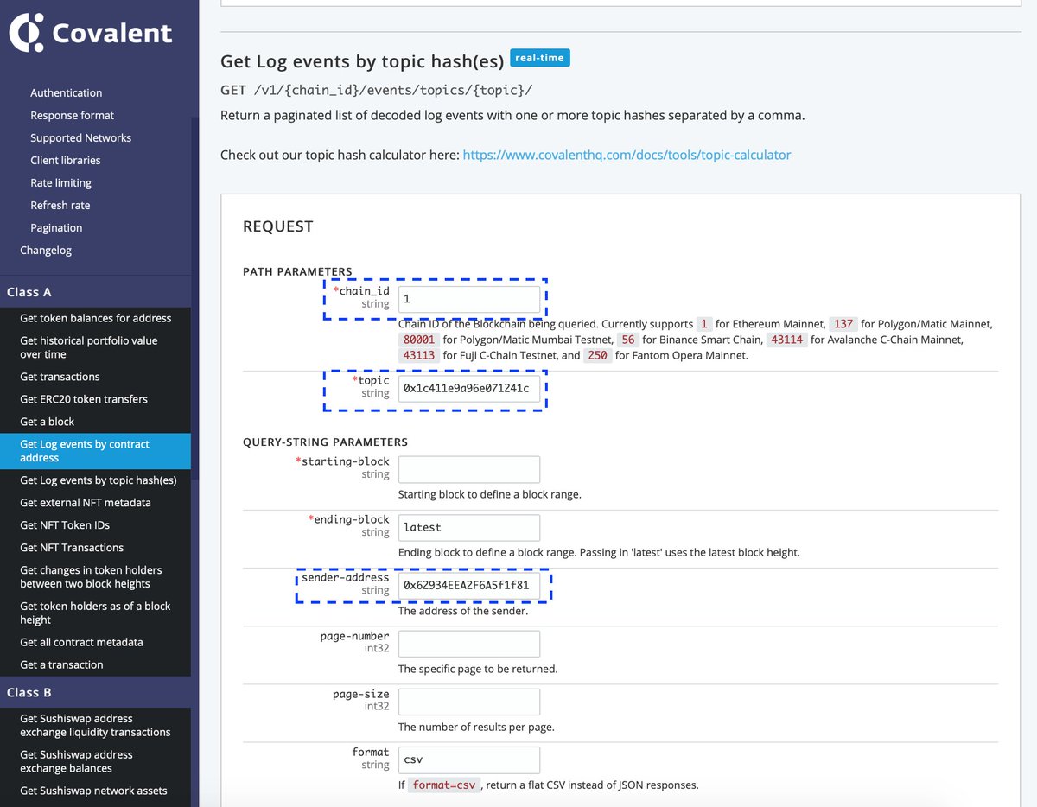Screen dimensions: 1037x807
Task: Open the Changelog page
Action: coord(46,250)
